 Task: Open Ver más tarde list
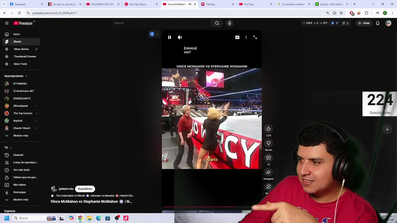(21, 170)
